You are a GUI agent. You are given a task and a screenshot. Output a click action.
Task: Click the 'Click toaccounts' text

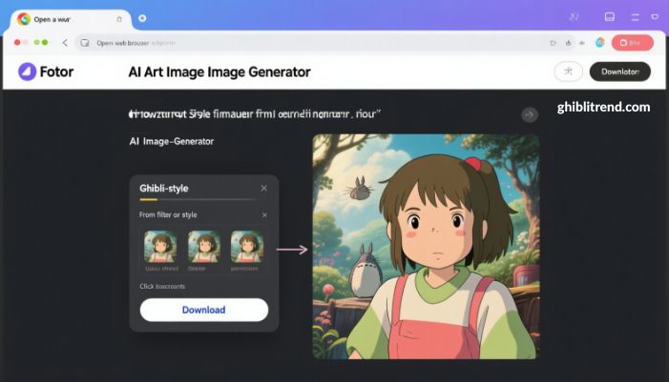pos(162,286)
